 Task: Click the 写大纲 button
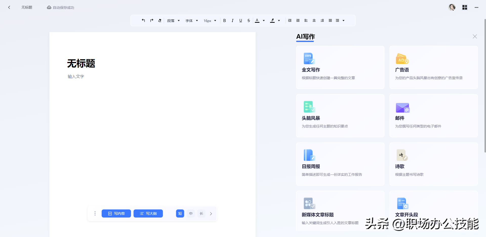point(148,213)
